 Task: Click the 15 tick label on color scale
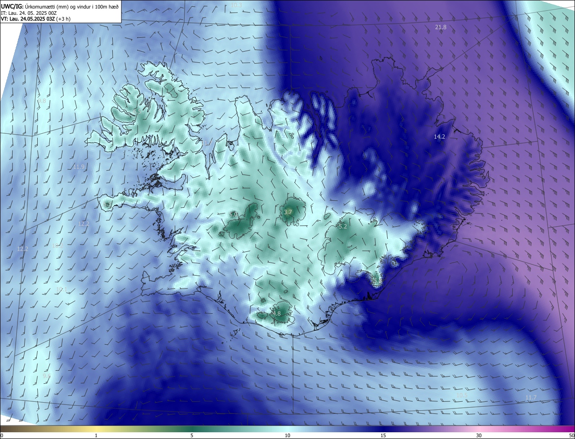(383, 436)
